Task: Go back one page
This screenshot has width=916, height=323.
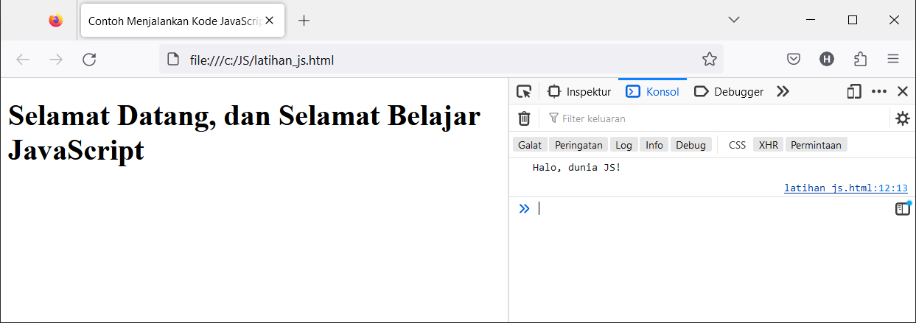Action: pyautogui.click(x=23, y=60)
